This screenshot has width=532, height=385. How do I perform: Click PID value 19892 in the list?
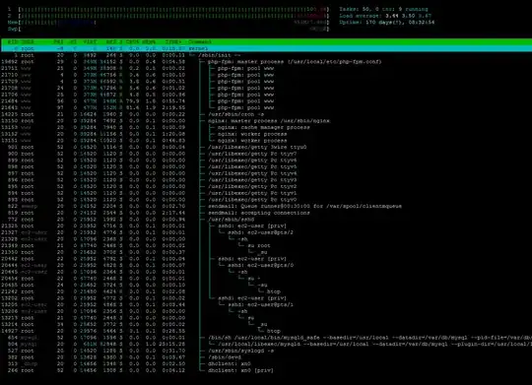tap(10, 62)
